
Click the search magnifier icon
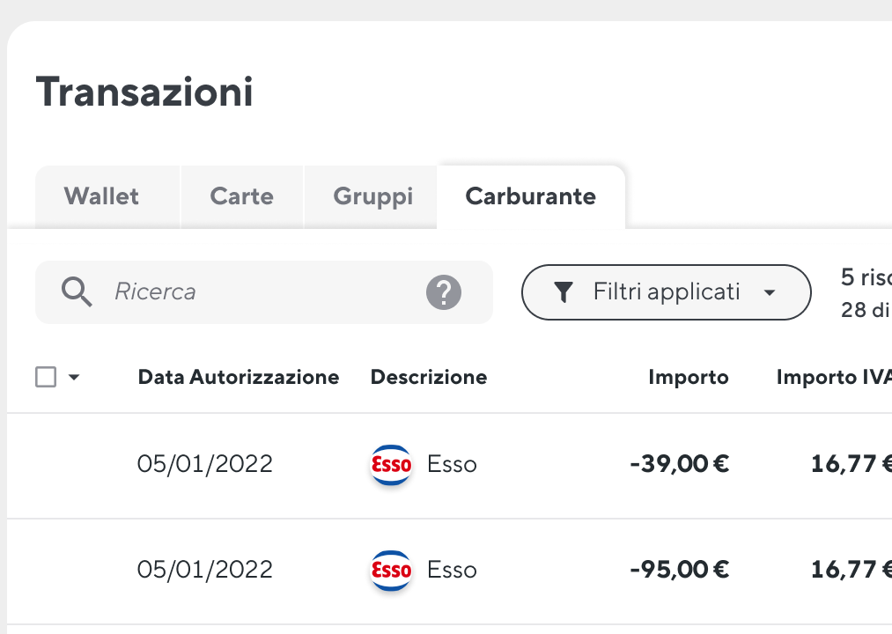(77, 292)
